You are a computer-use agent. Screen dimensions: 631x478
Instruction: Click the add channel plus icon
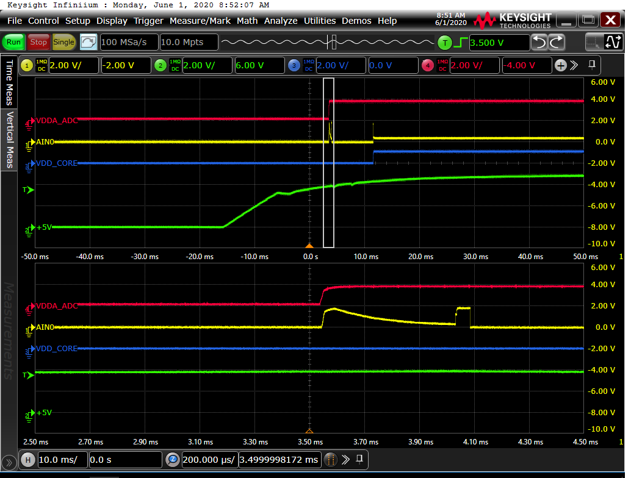(x=561, y=65)
